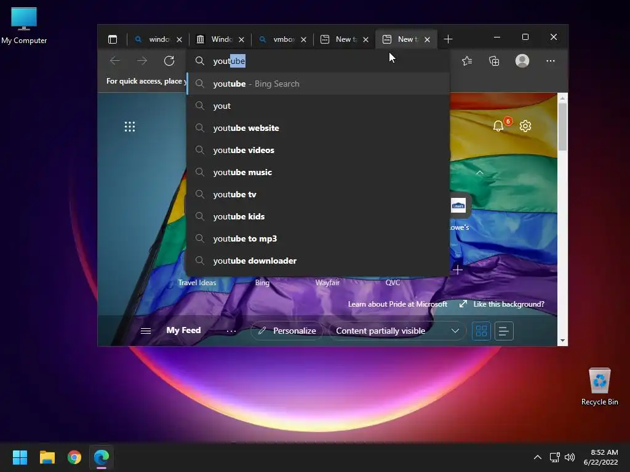Choose 'youtube to mp3' suggestion
Screen dimensions: 630x472
318,238
